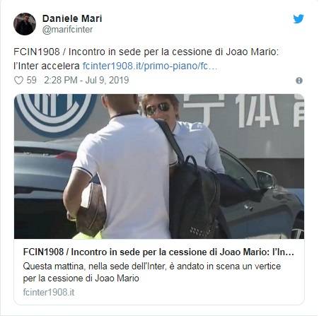The height and width of the screenshot is (316, 319).
Task: Click the car side mirror in the photo
Action: [266, 180]
